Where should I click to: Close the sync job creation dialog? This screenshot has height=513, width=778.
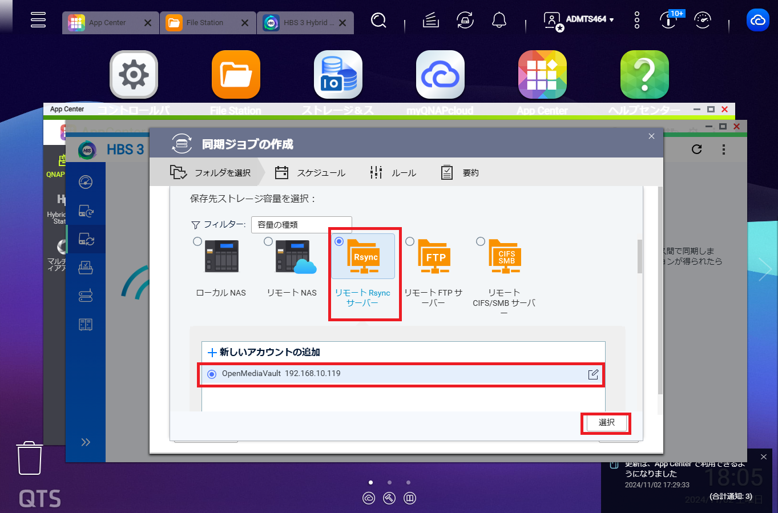coord(651,136)
